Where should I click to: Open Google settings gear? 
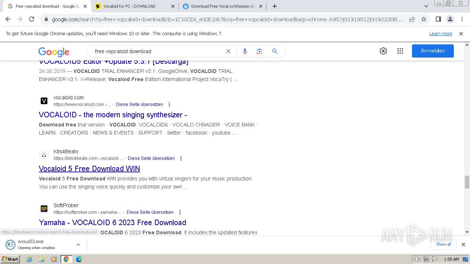tap(383, 51)
